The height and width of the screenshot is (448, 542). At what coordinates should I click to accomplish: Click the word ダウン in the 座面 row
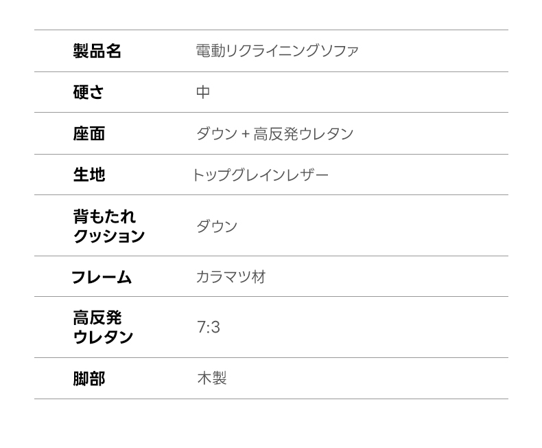point(217,133)
